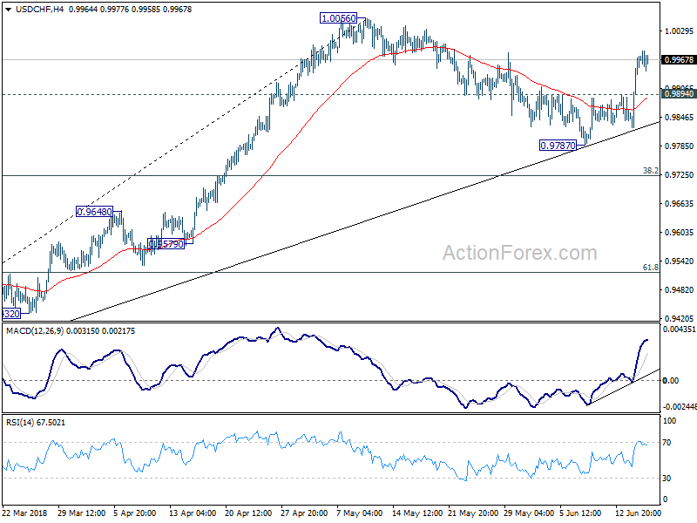The image size is (697, 523).
Task: Select the 0.96480 price label
Action: 94,212
